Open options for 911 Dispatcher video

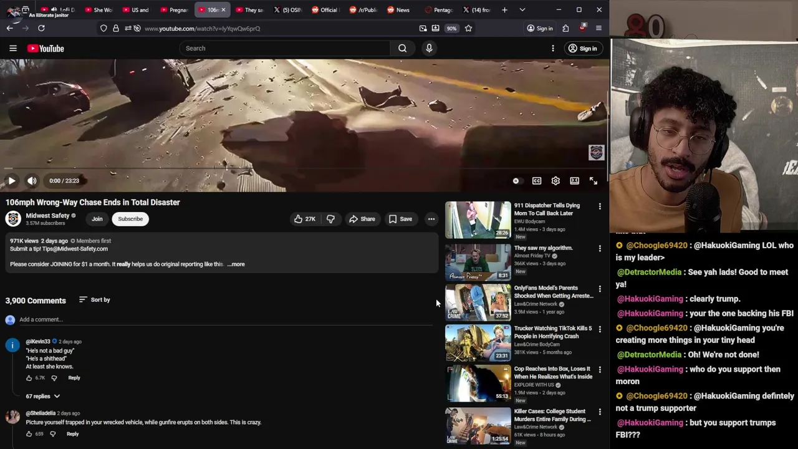pyautogui.click(x=600, y=206)
